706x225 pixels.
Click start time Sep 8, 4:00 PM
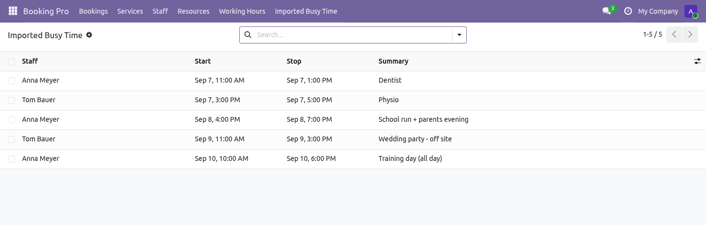pos(217,119)
